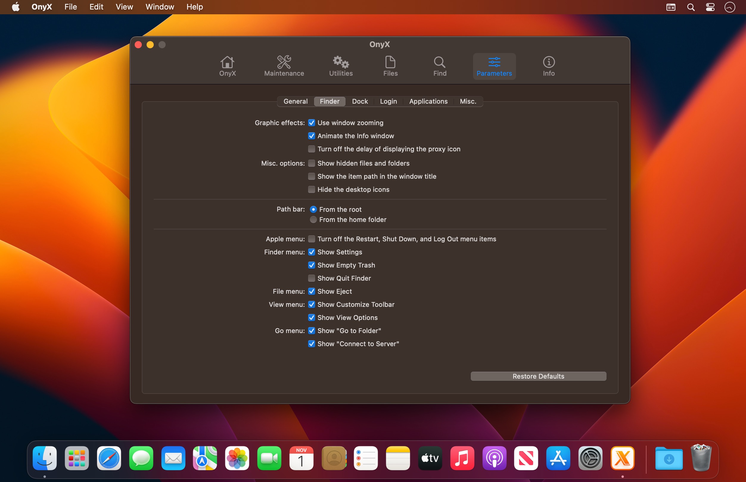746x482 pixels.
Task: Select From the home folder path bar option
Action: (x=313, y=220)
